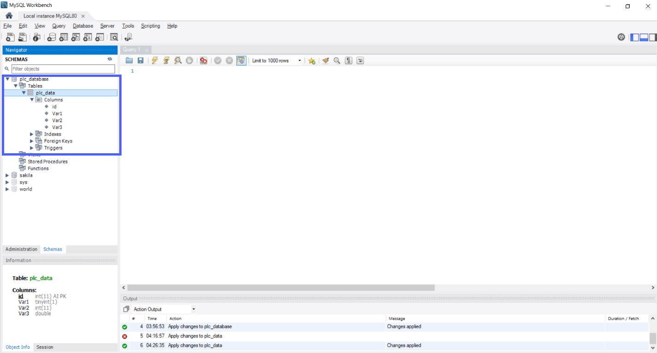This screenshot has height=353, width=657.
Task: Open a SQL script file in new tab
Action: [22, 37]
